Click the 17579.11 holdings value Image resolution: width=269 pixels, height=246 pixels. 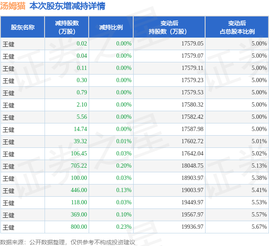pos(193,68)
